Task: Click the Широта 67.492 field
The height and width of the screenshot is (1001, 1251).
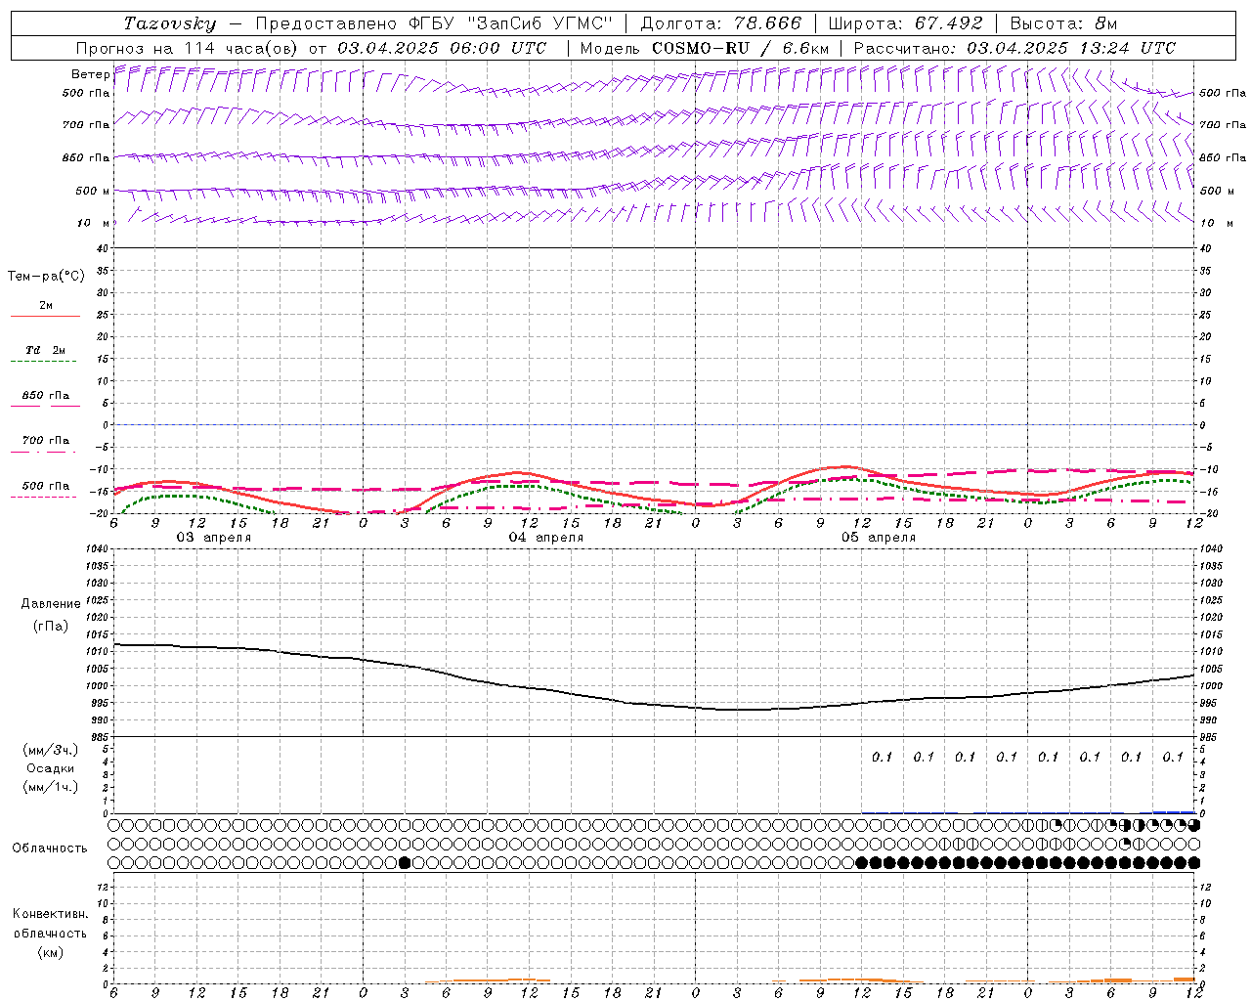Action: tap(905, 23)
